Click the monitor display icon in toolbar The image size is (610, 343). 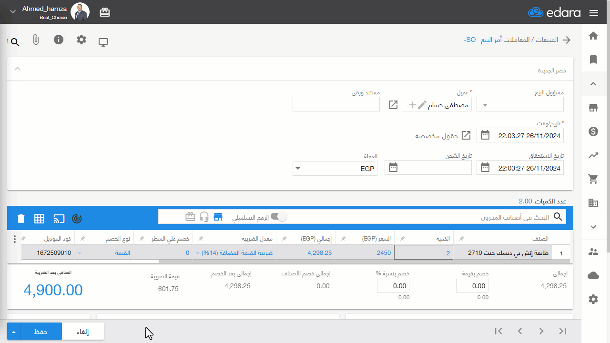[103, 42]
